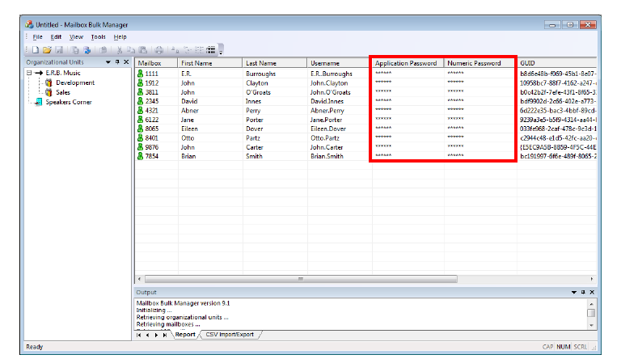Click the Numeric Password column header

(x=480, y=63)
